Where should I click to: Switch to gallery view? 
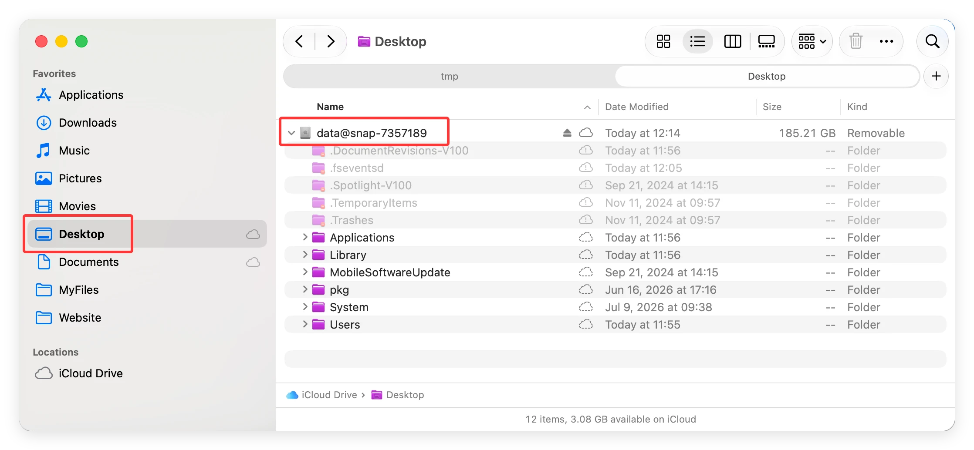[766, 42]
